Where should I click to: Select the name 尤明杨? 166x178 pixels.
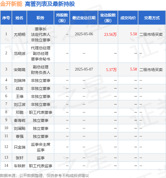pyautogui.click(x=19, y=34)
